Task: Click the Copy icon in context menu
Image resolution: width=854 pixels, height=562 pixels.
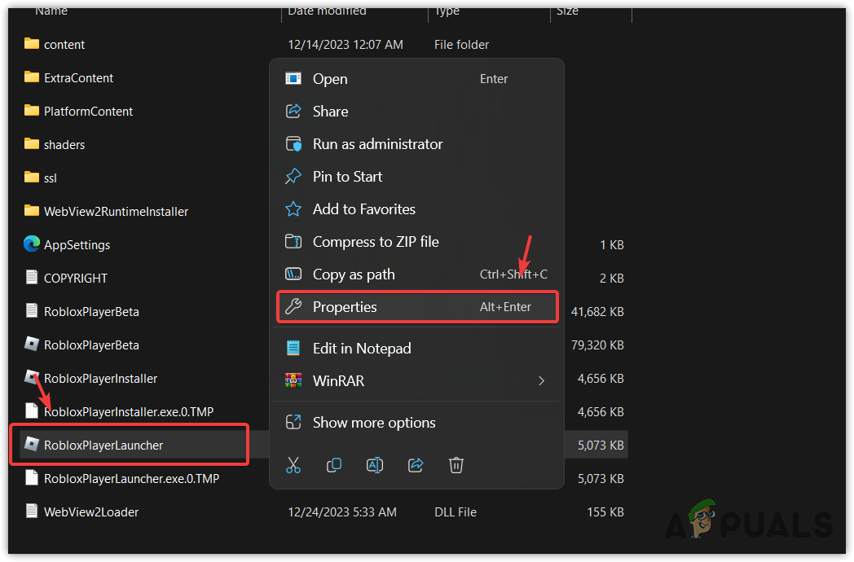Action: (334, 466)
